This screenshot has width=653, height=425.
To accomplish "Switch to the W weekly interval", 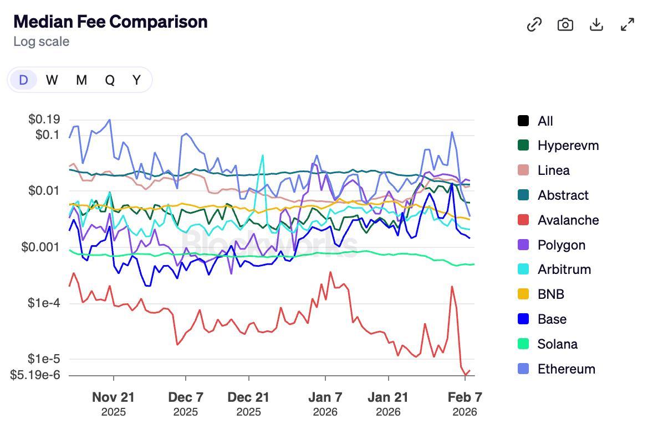I will [x=52, y=80].
